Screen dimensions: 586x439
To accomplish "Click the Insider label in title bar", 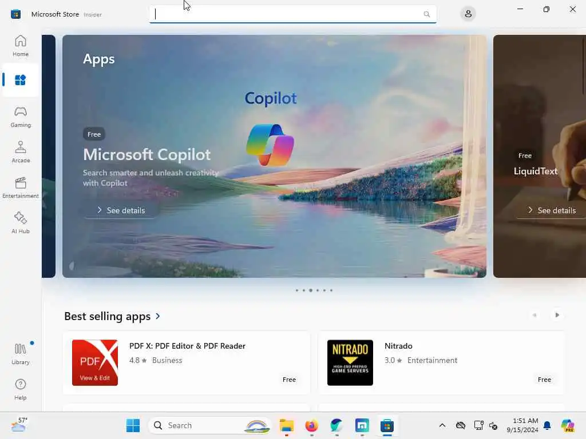I will coord(93,14).
